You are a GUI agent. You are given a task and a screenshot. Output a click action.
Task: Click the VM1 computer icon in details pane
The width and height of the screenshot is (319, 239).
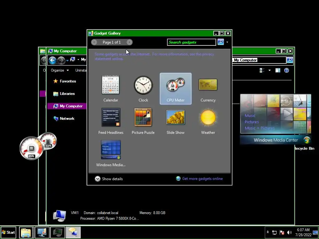pos(59,216)
